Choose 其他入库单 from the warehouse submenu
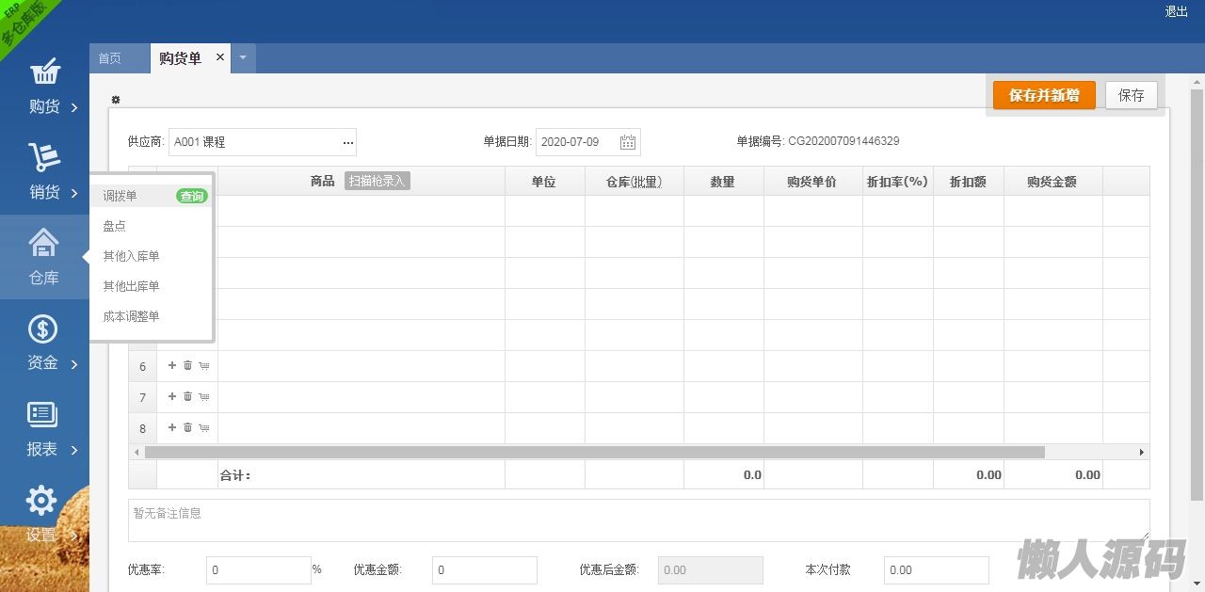This screenshot has height=592, width=1205. click(x=132, y=256)
